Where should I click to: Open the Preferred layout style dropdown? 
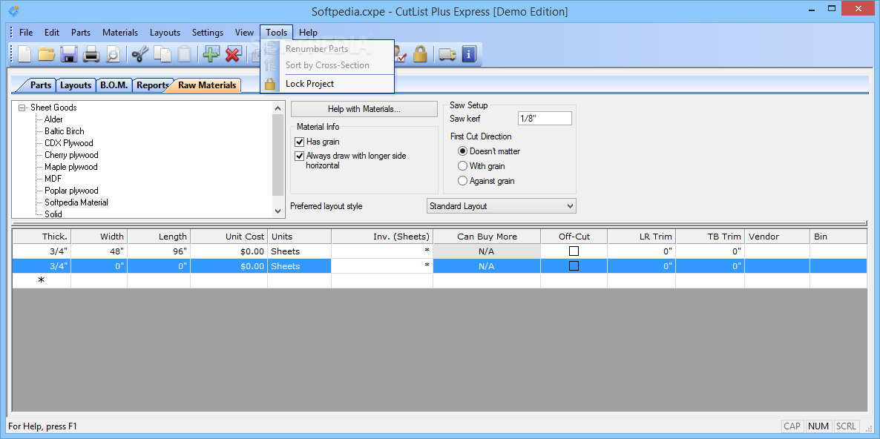coord(501,205)
